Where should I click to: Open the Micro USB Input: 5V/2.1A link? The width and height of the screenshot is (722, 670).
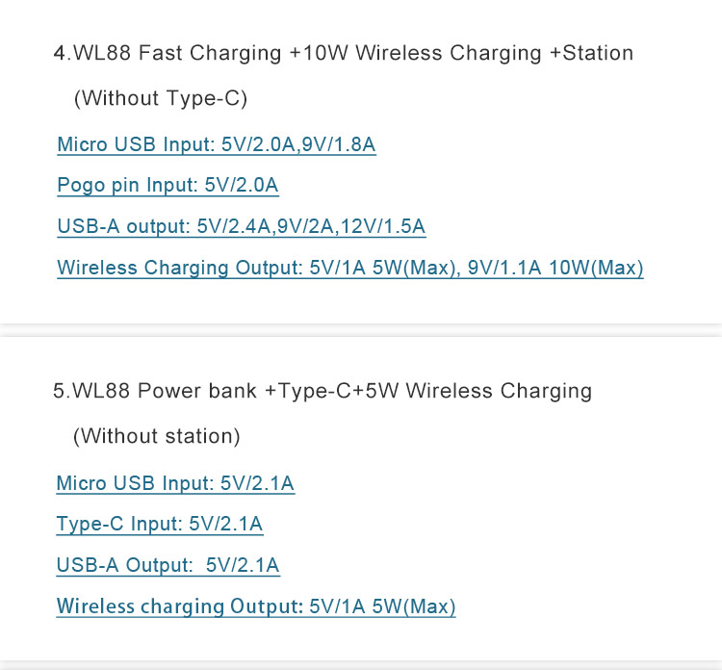(175, 483)
